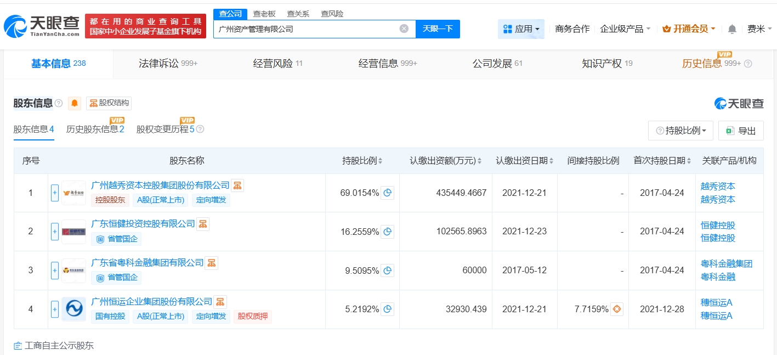The height and width of the screenshot is (355, 777).
Task: Select the 查风险 search tab
Action: pyautogui.click(x=332, y=14)
